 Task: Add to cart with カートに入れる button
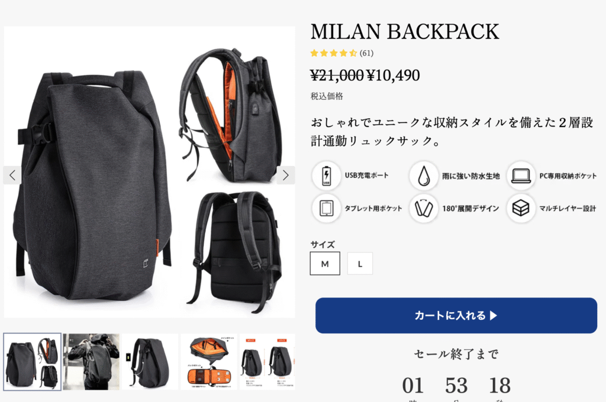(456, 316)
